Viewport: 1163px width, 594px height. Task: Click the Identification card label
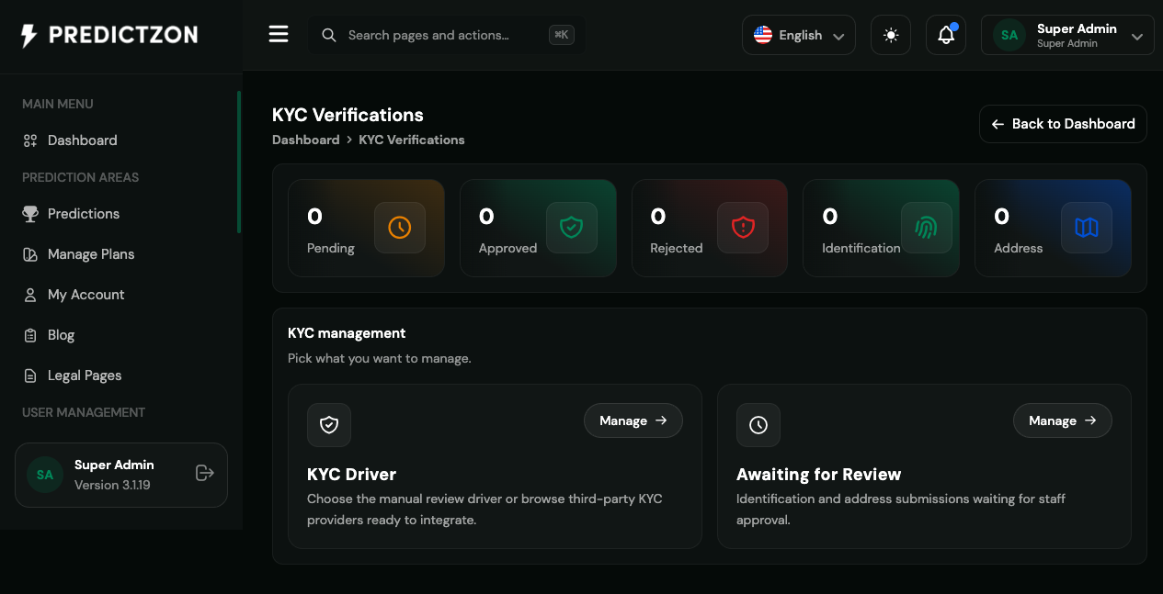click(861, 248)
